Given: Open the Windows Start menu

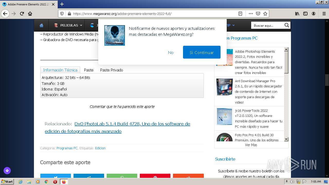Looking at the screenshot, I should [x=7, y=181].
